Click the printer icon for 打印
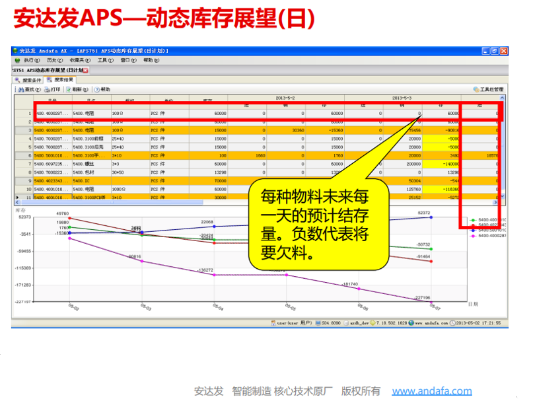 (x=48, y=89)
